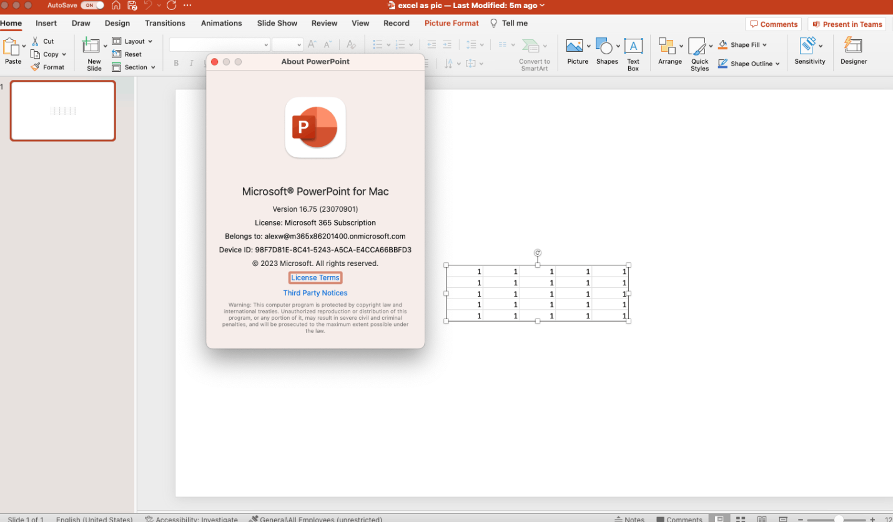Click the Third Party Notices link
Image resolution: width=893 pixels, height=522 pixels.
tap(315, 293)
